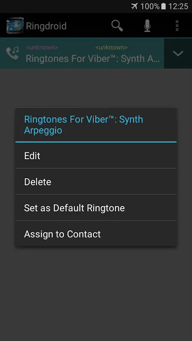This screenshot has height=341, width=192.
Task: Tap the microphone record icon
Action: pyautogui.click(x=147, y=26)
